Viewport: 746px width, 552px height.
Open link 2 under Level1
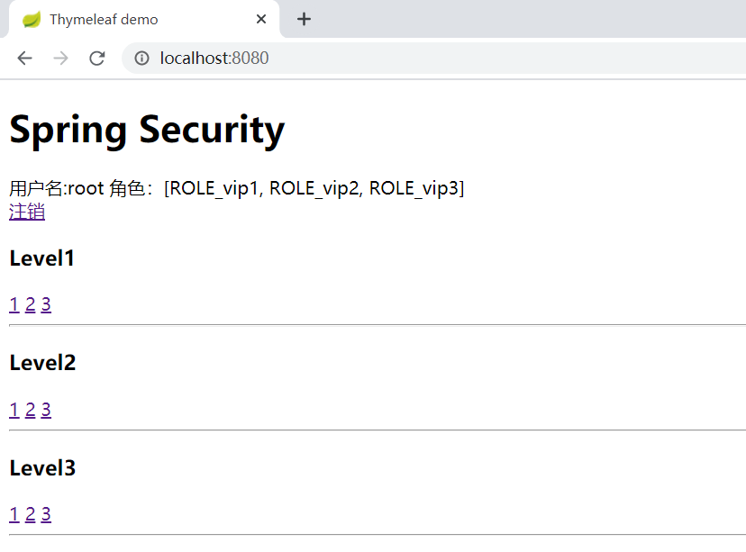tap(30, 304)
